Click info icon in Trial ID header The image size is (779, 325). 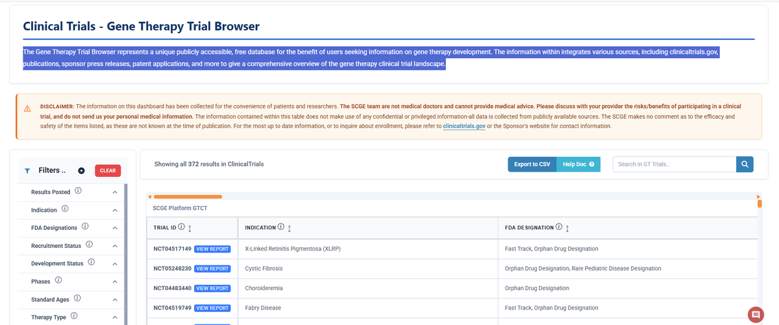click(x=181, y=227)
